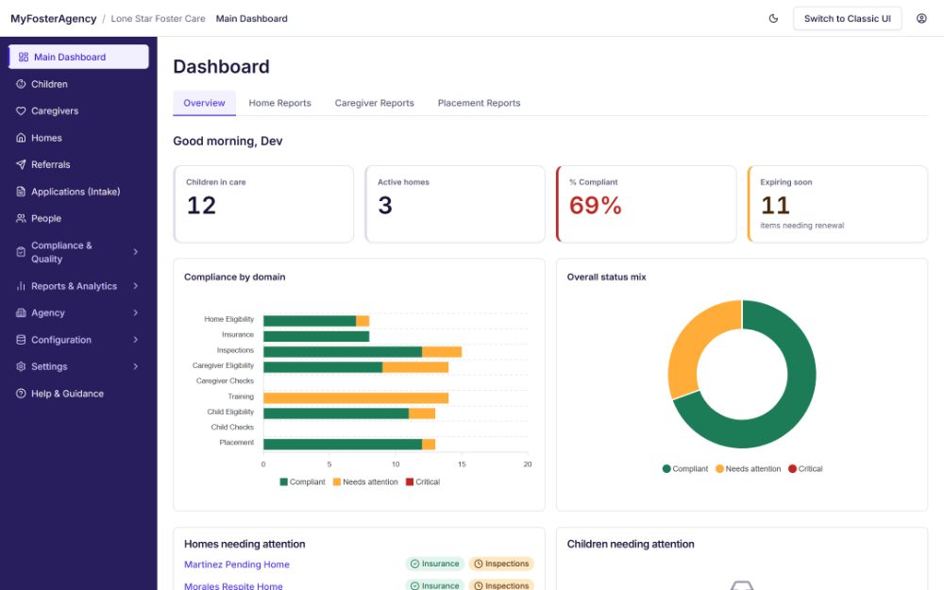Expand the Agency chevron
944x590 pixels.
(135, 313)
